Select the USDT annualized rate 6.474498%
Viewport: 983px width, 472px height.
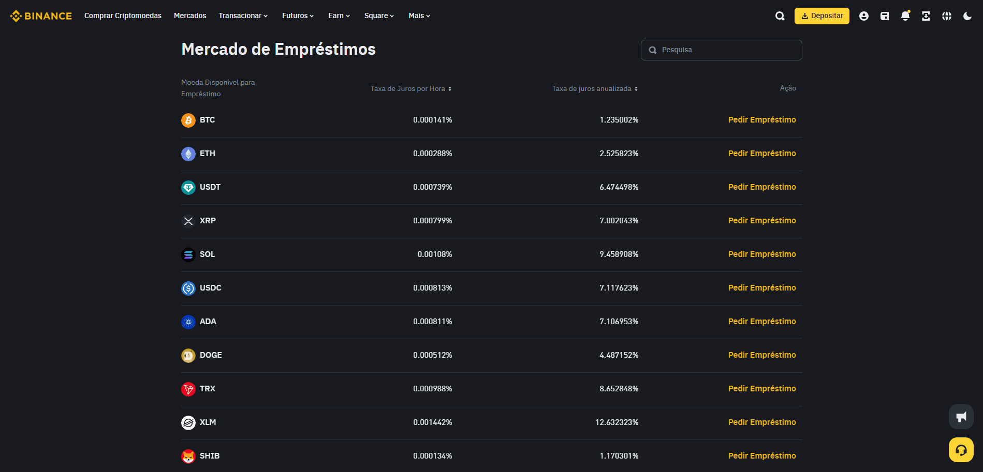coord(619,187)
